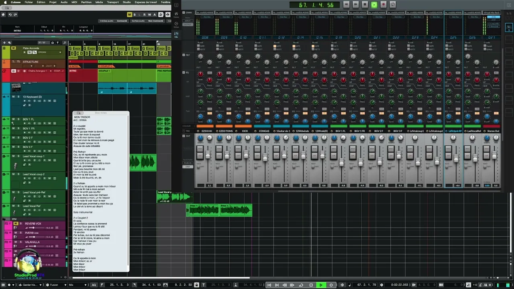Stop playback in the mix rack transport

pos(365,4)
